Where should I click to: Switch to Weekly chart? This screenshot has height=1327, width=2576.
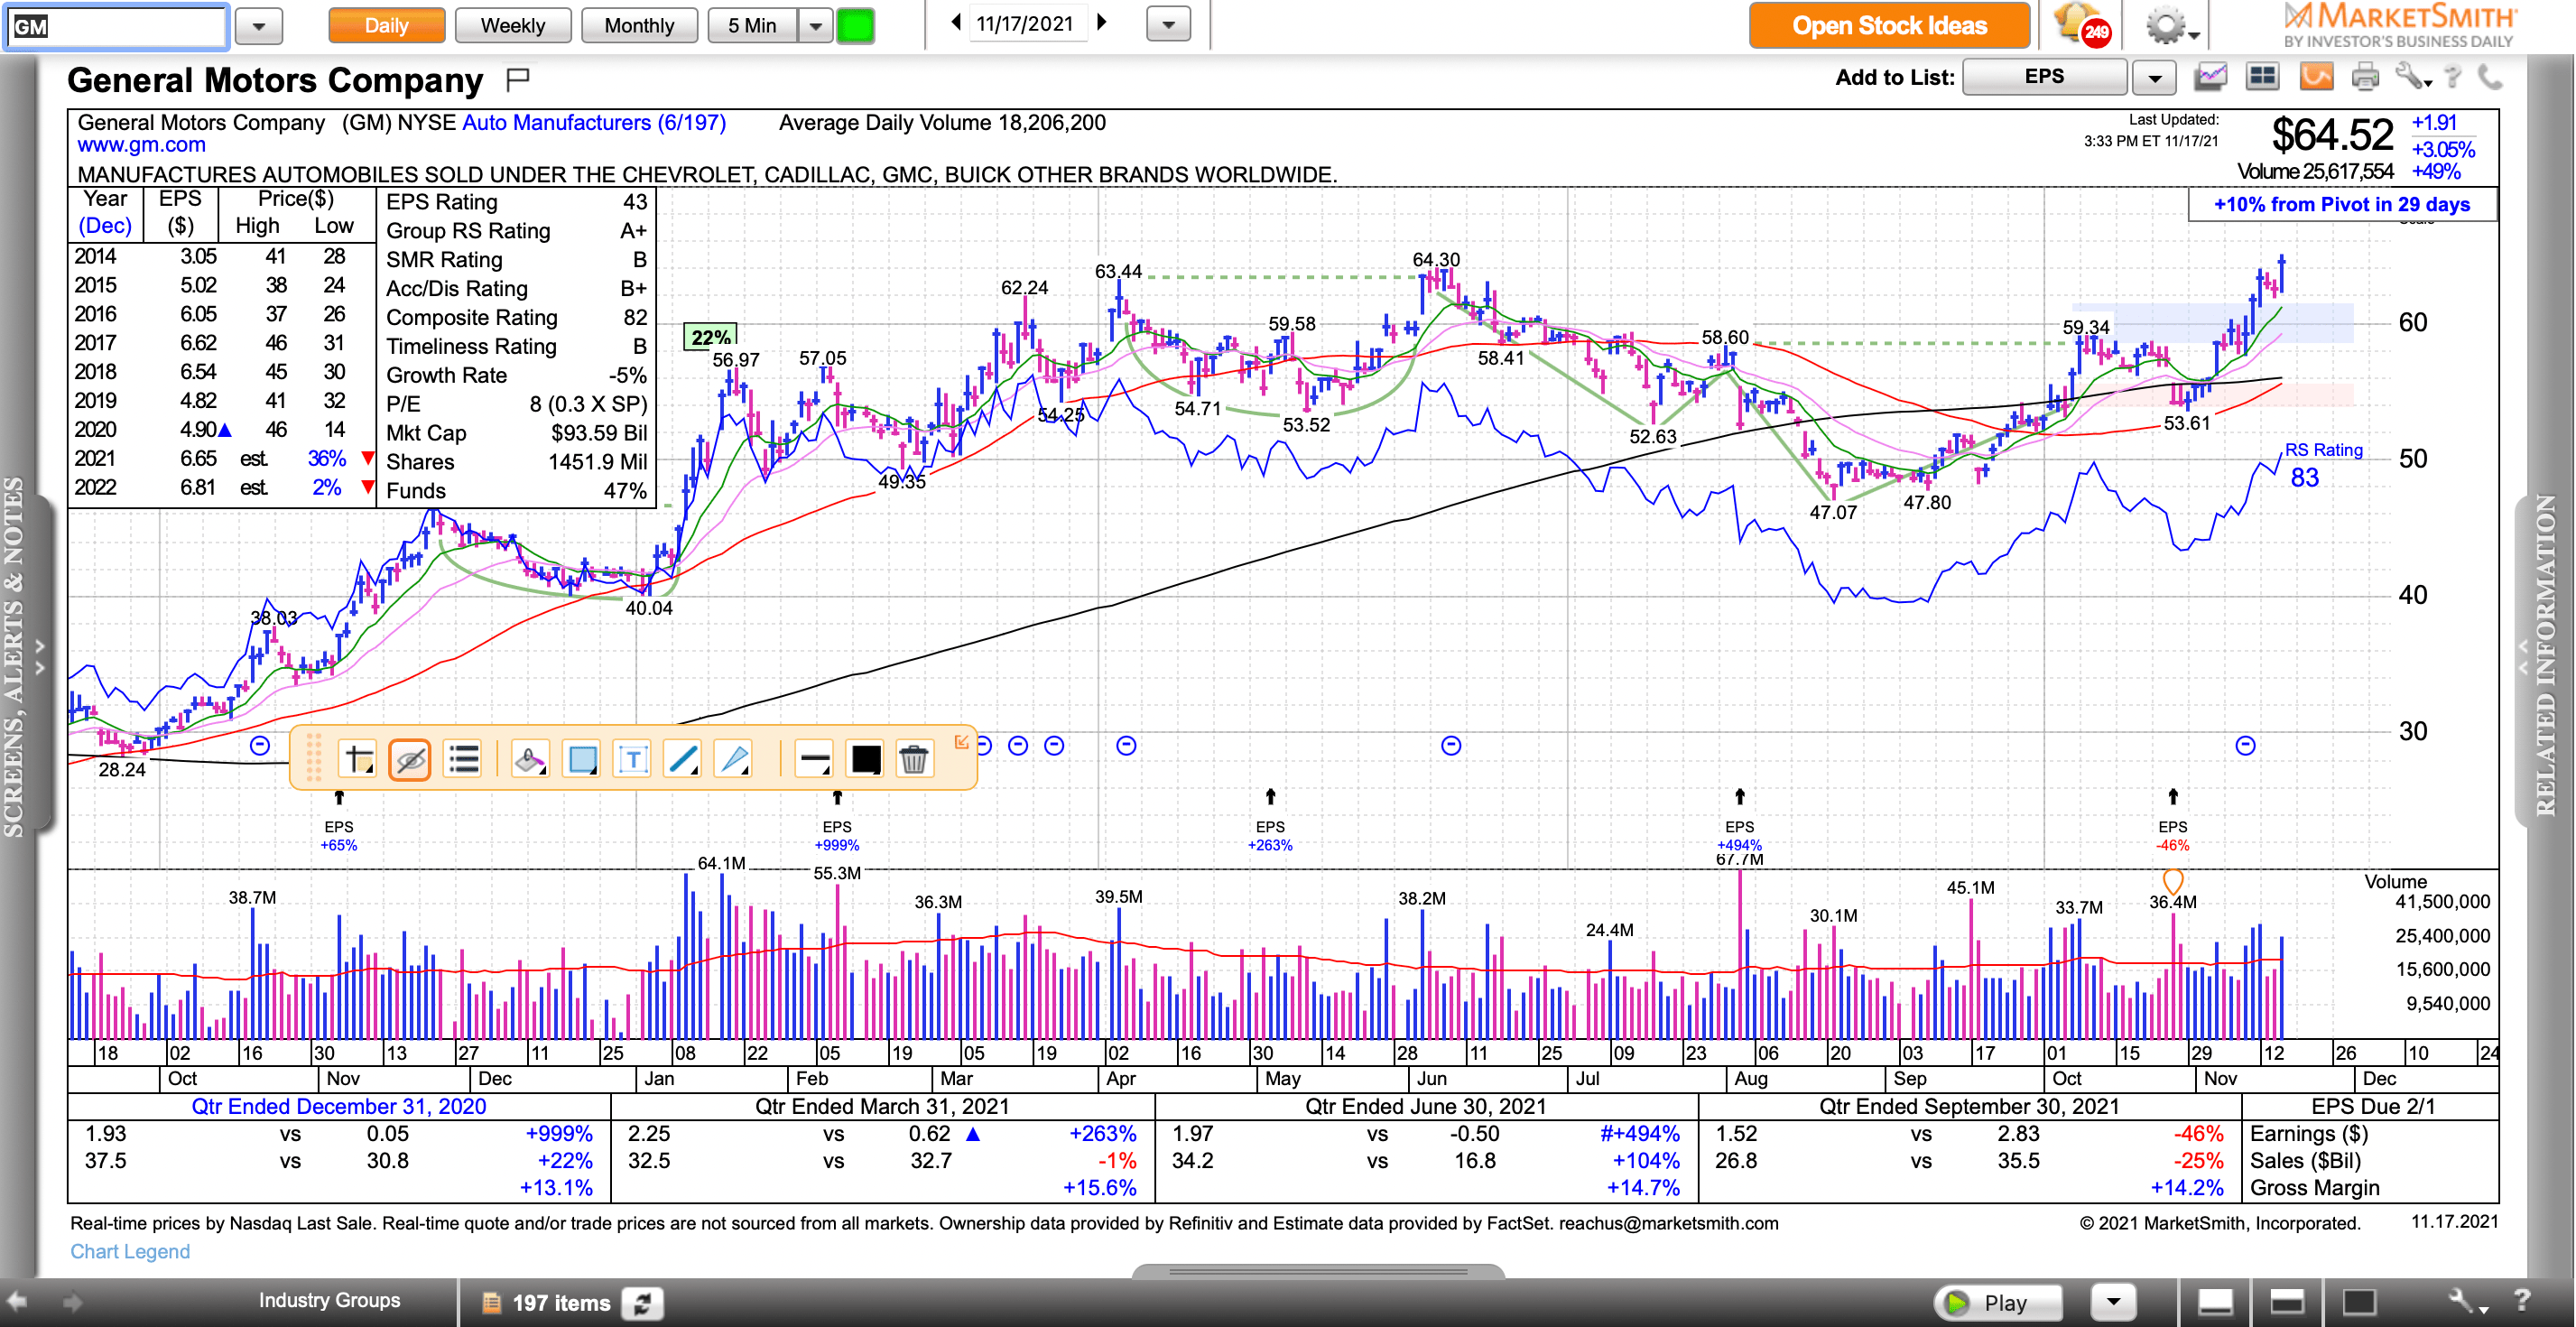click(x=513, y=25)
